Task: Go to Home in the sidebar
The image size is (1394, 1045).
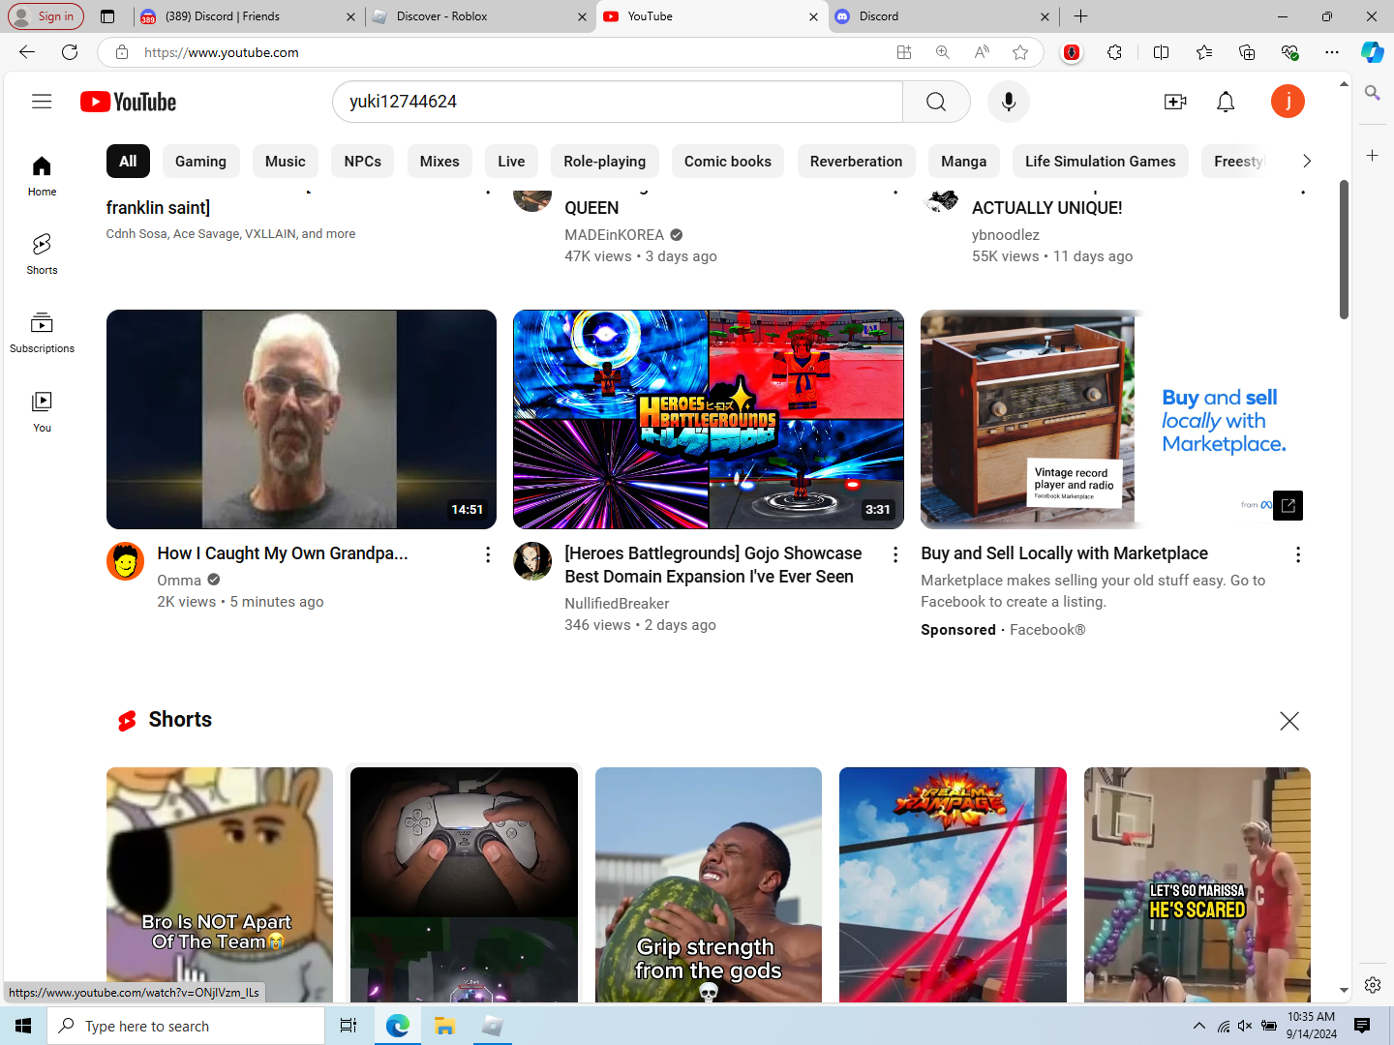Action: coord(42,176)
